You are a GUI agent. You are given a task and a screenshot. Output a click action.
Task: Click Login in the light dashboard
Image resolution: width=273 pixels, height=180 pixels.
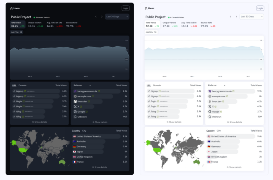pos(260,8)
